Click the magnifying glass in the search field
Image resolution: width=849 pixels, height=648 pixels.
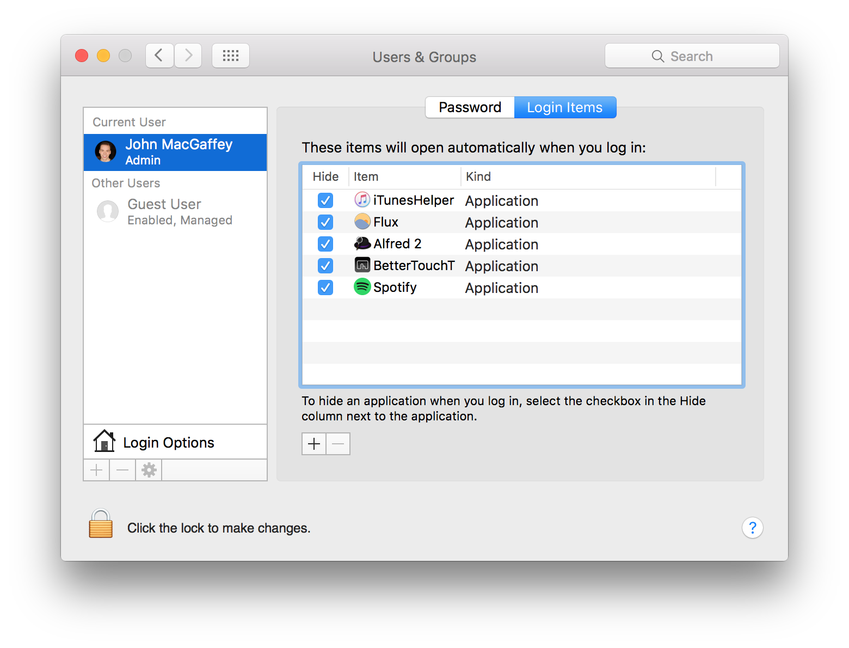coord(658,56)
